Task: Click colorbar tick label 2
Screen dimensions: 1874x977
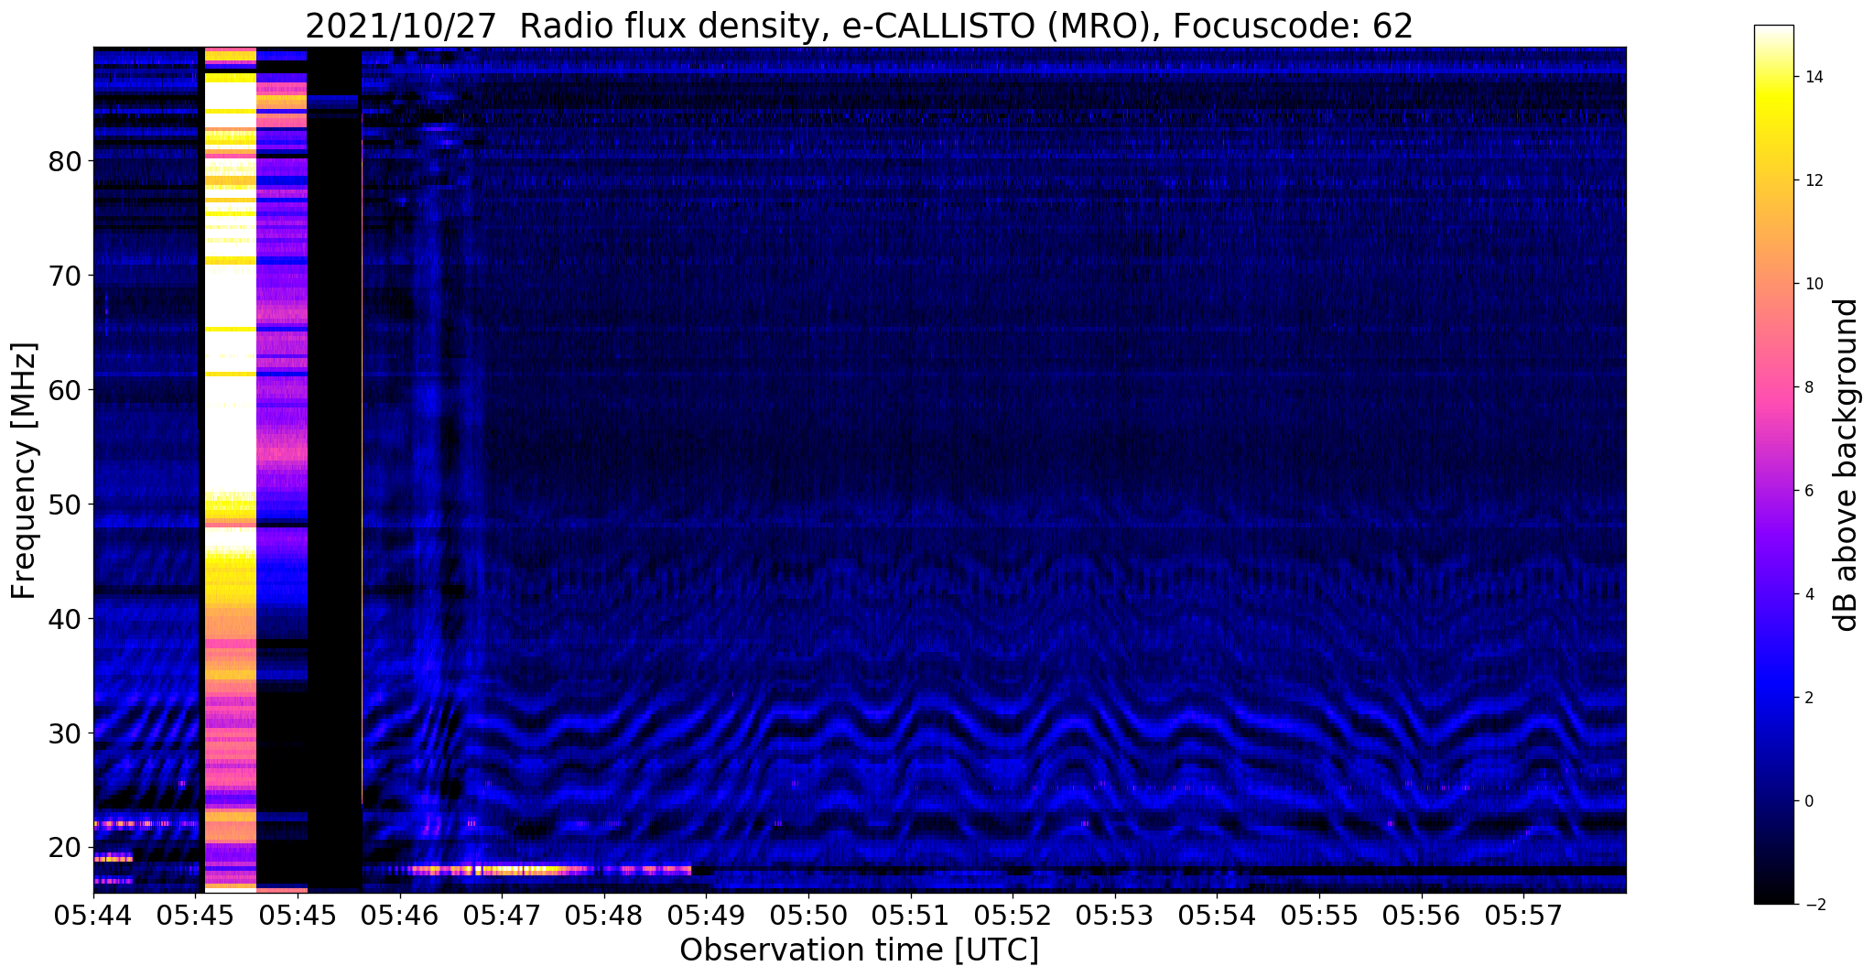Action: (x=1808, y=698)
